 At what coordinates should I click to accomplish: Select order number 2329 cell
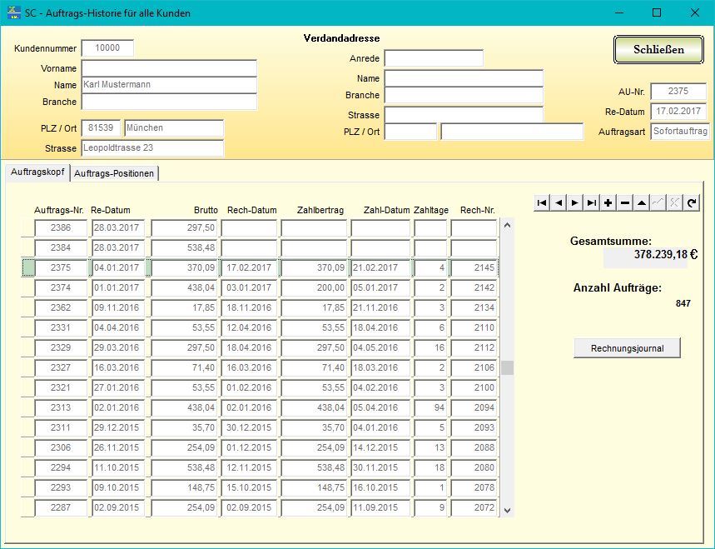(x=61, y=347)
